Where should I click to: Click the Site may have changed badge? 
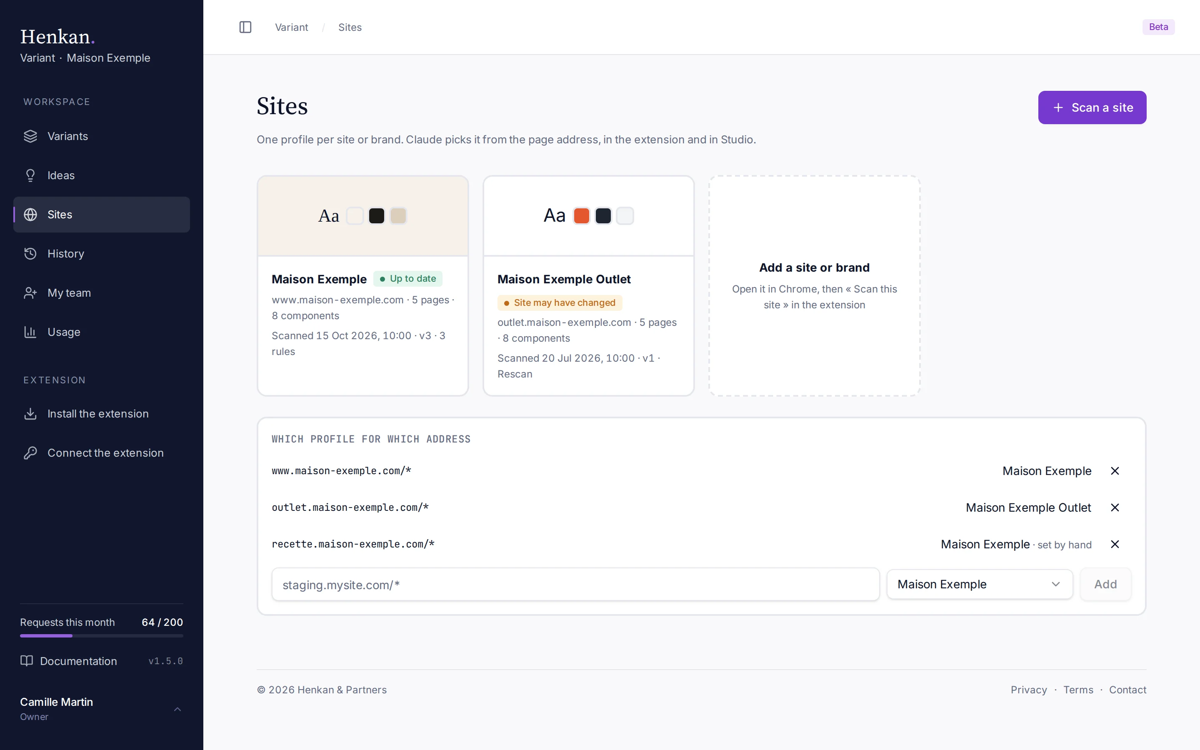click(x=559, y=302)
